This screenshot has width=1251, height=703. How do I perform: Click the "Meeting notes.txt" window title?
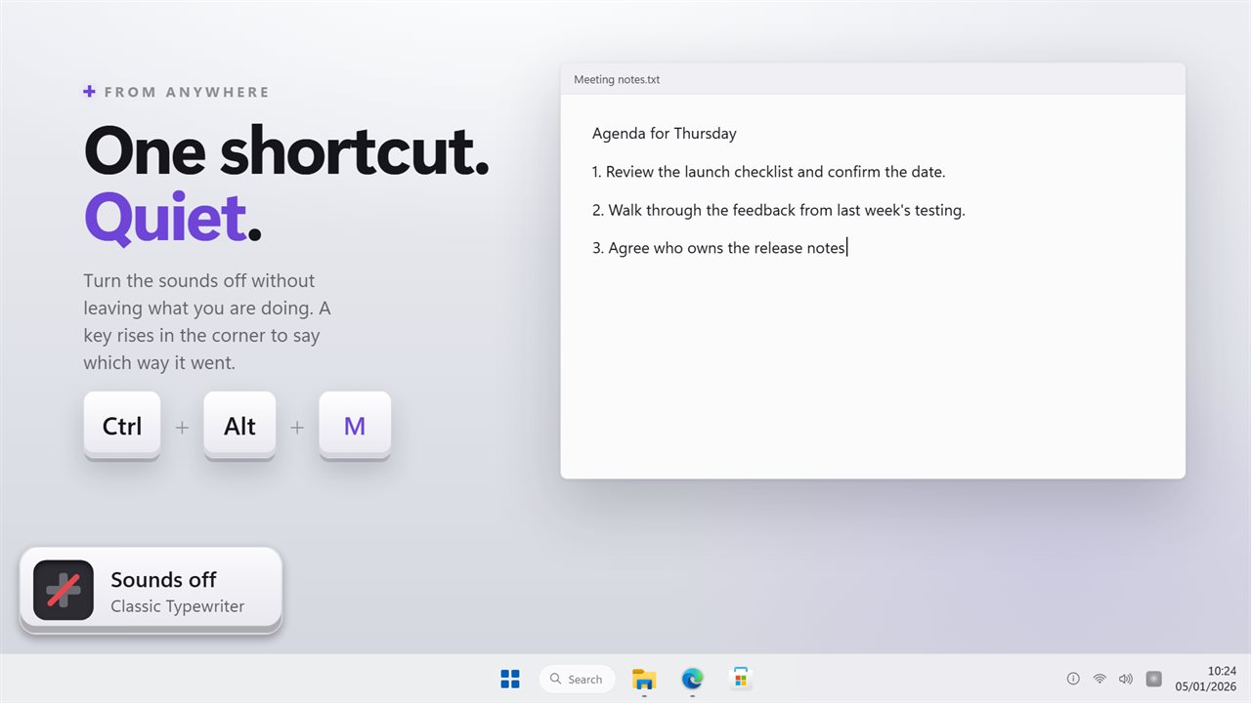click(617, 79)
